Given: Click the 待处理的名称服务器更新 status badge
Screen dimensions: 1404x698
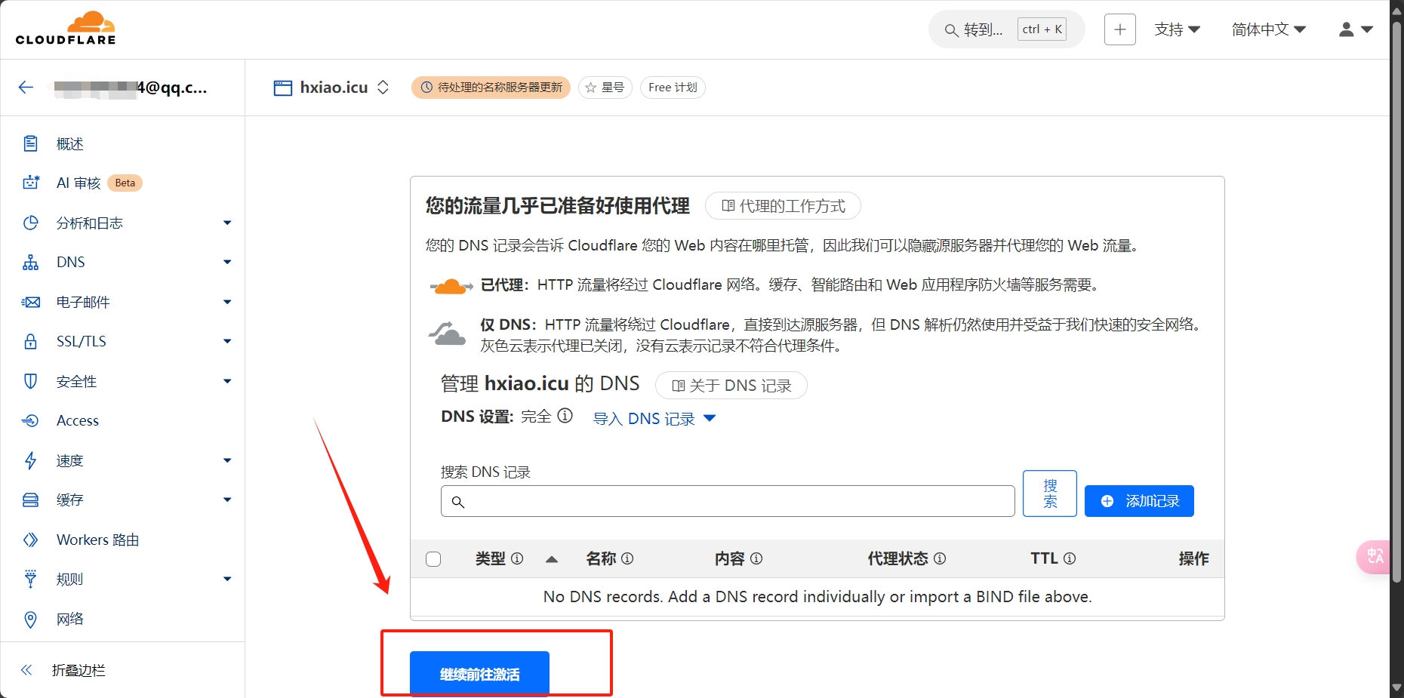Looking at the screenshot, I should pyautogui.click(x=491, y=88).
